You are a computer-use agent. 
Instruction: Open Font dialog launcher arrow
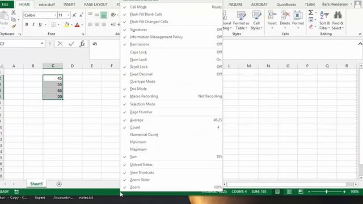(x=83, y=34)
